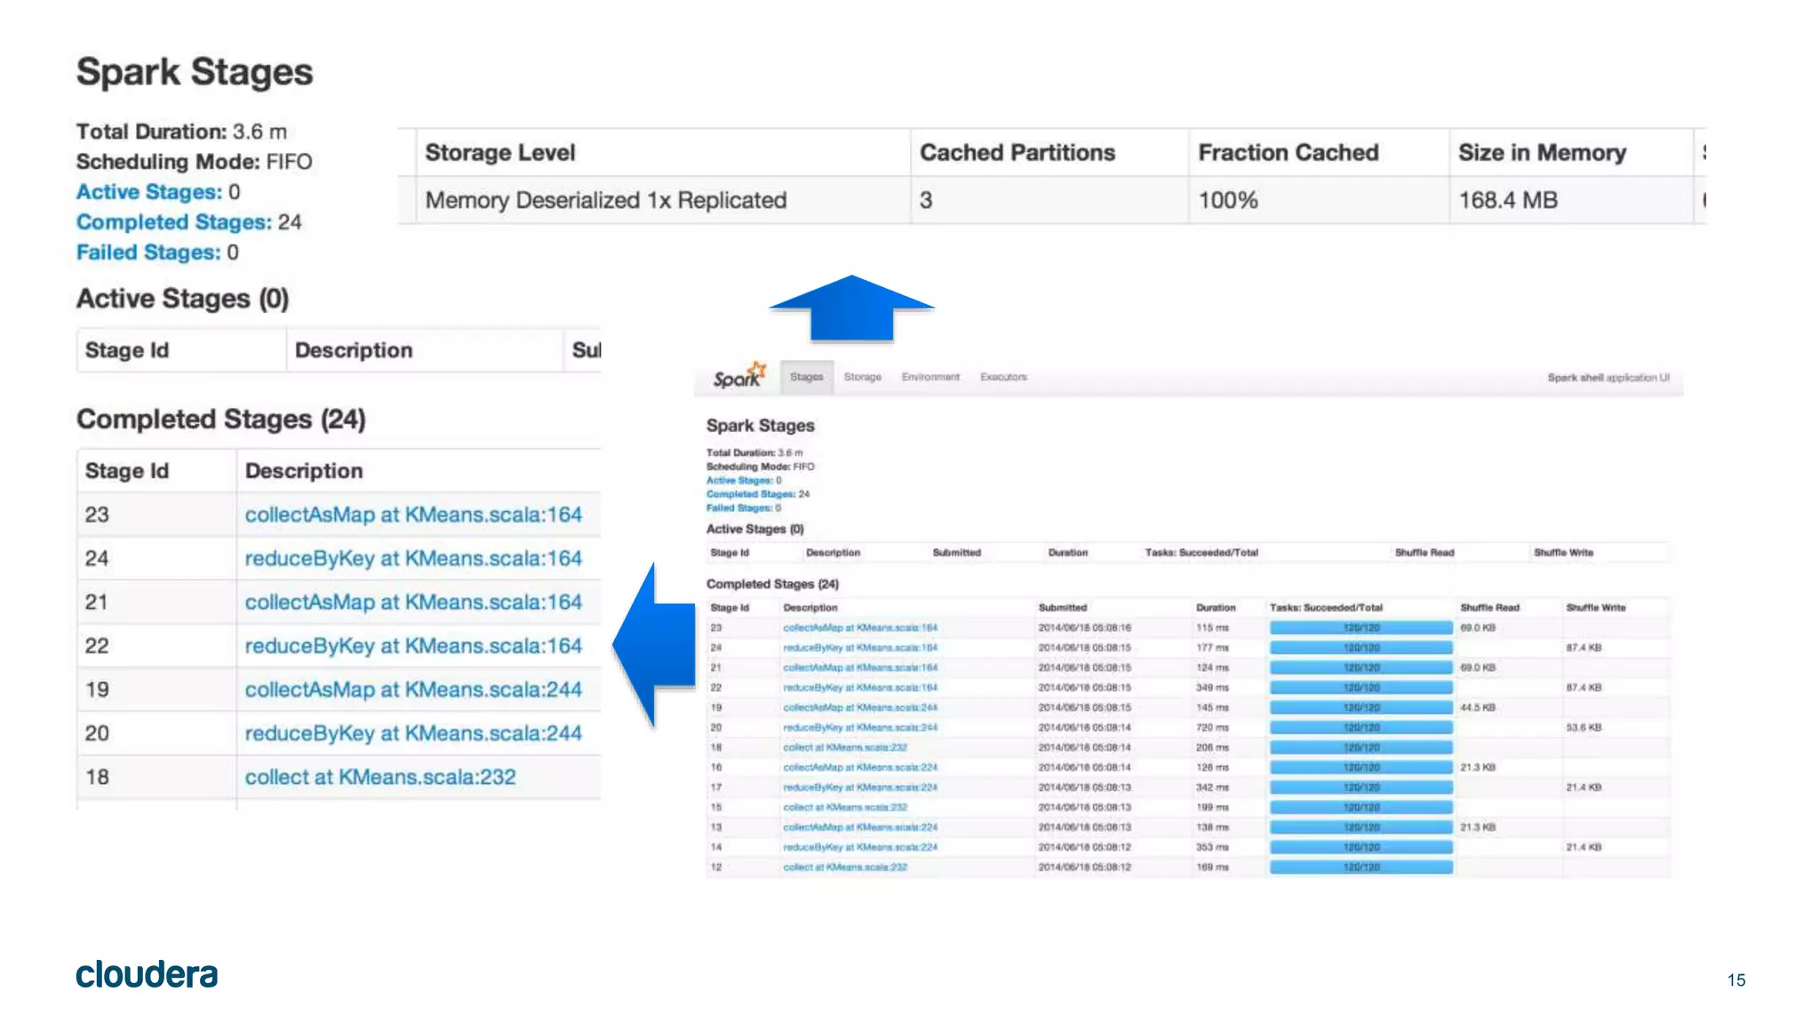Open stage 24 reduceByKey at KMeans.scala:164

413,558
